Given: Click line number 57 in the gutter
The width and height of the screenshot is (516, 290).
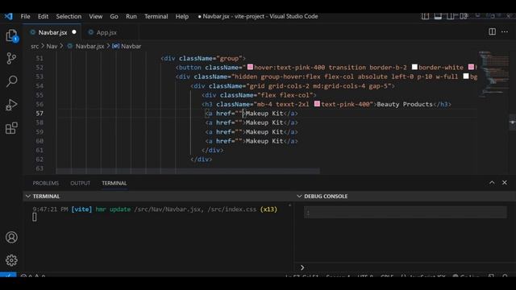Looking at the screenshot, I should (x=40, y=114).
